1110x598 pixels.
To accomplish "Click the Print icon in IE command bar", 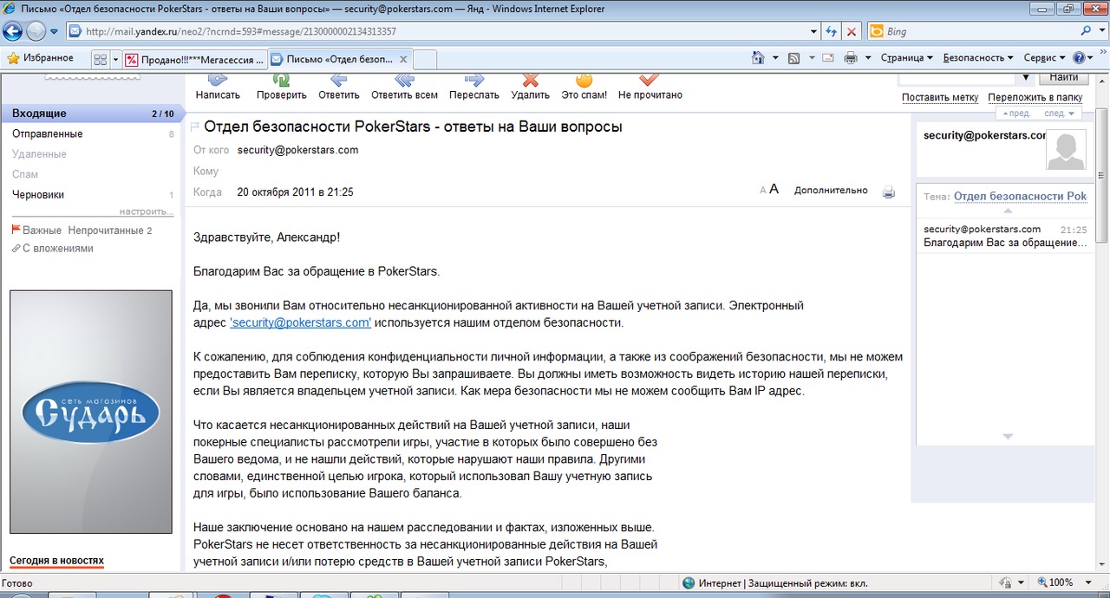I will 851,58.
